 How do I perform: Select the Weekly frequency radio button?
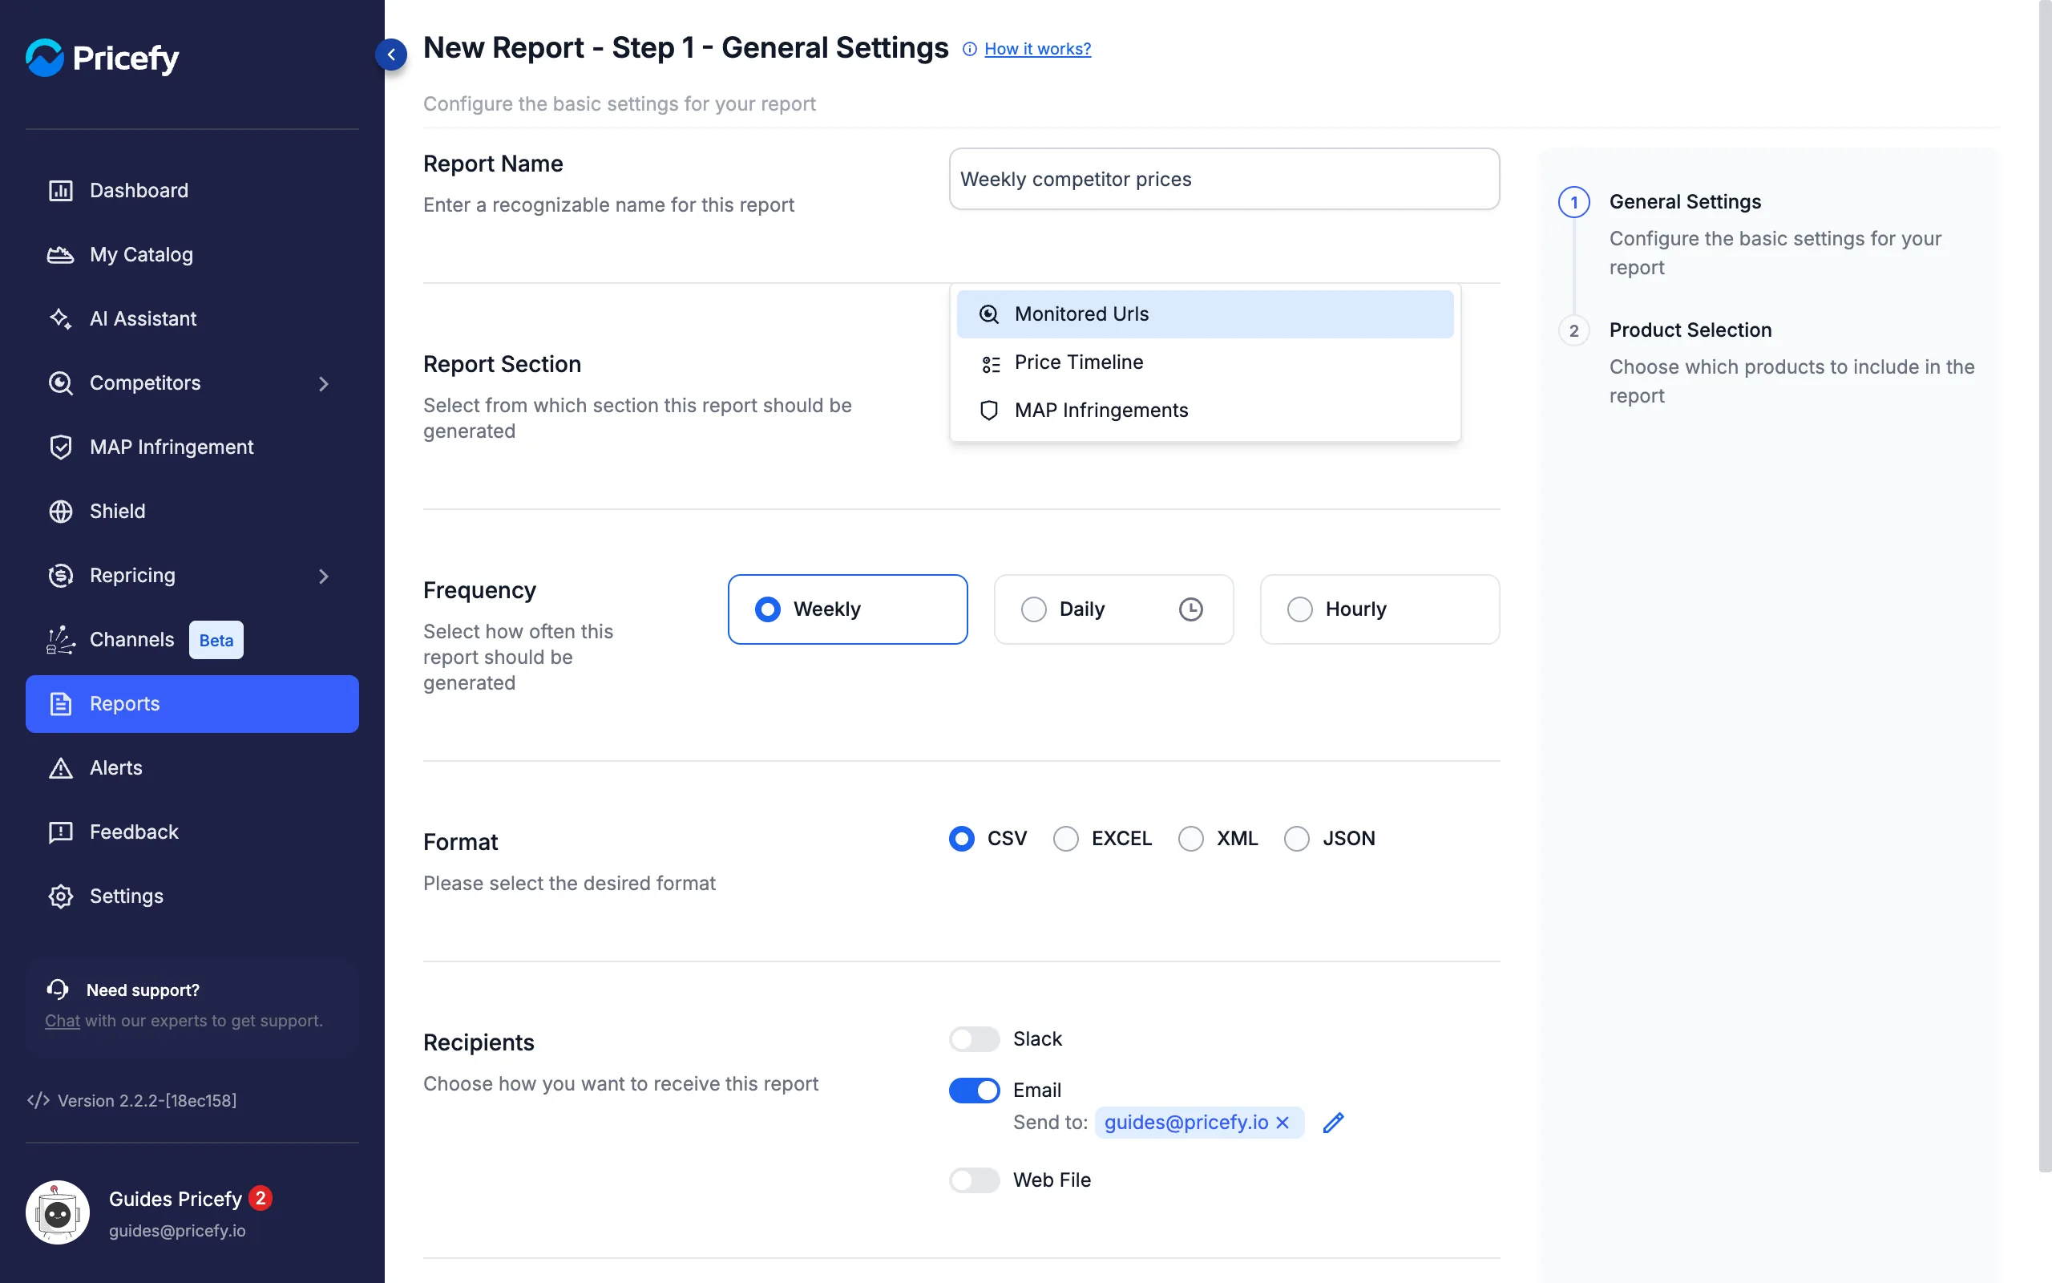[767, 609]
